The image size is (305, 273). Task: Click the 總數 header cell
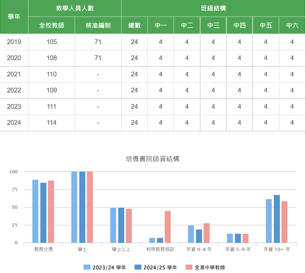point(134,25)
